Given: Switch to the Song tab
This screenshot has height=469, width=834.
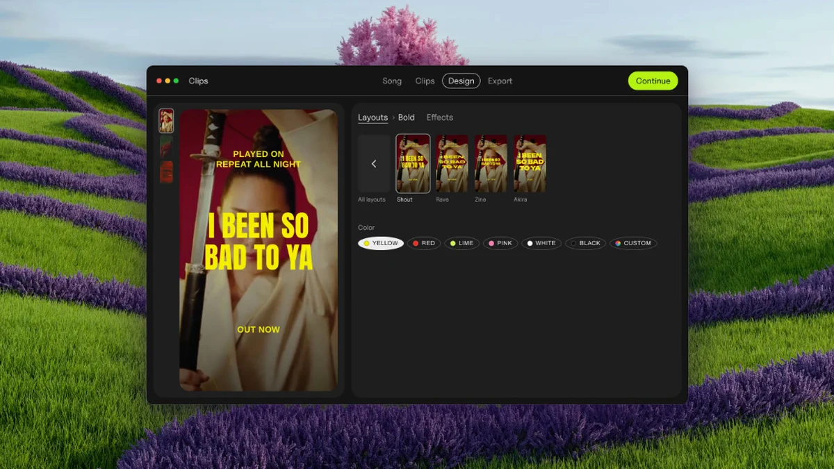Looking at the screenshot, I should click(392, 81).
